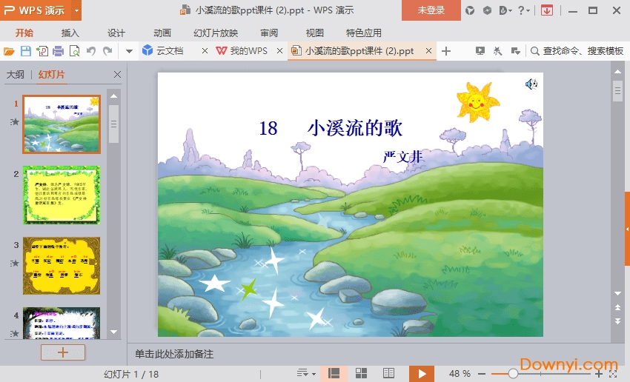
Task: Click the export to PDF icon
Action: point(42,51)
